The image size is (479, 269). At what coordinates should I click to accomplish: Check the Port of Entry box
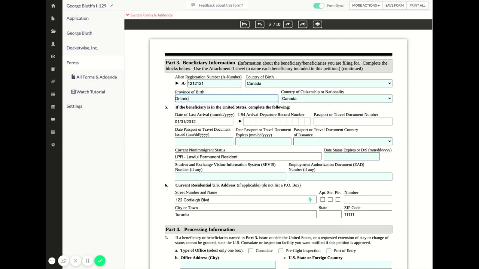tap(329, 251)
